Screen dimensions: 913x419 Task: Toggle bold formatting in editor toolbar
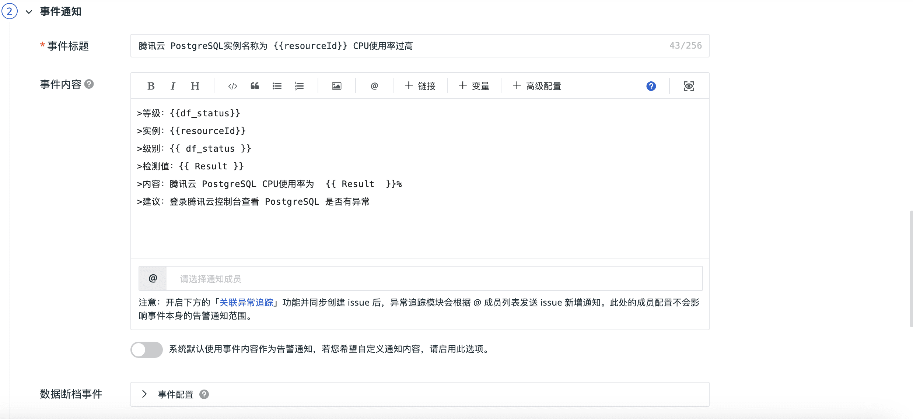pyautogui.click(x=151, y=86)
